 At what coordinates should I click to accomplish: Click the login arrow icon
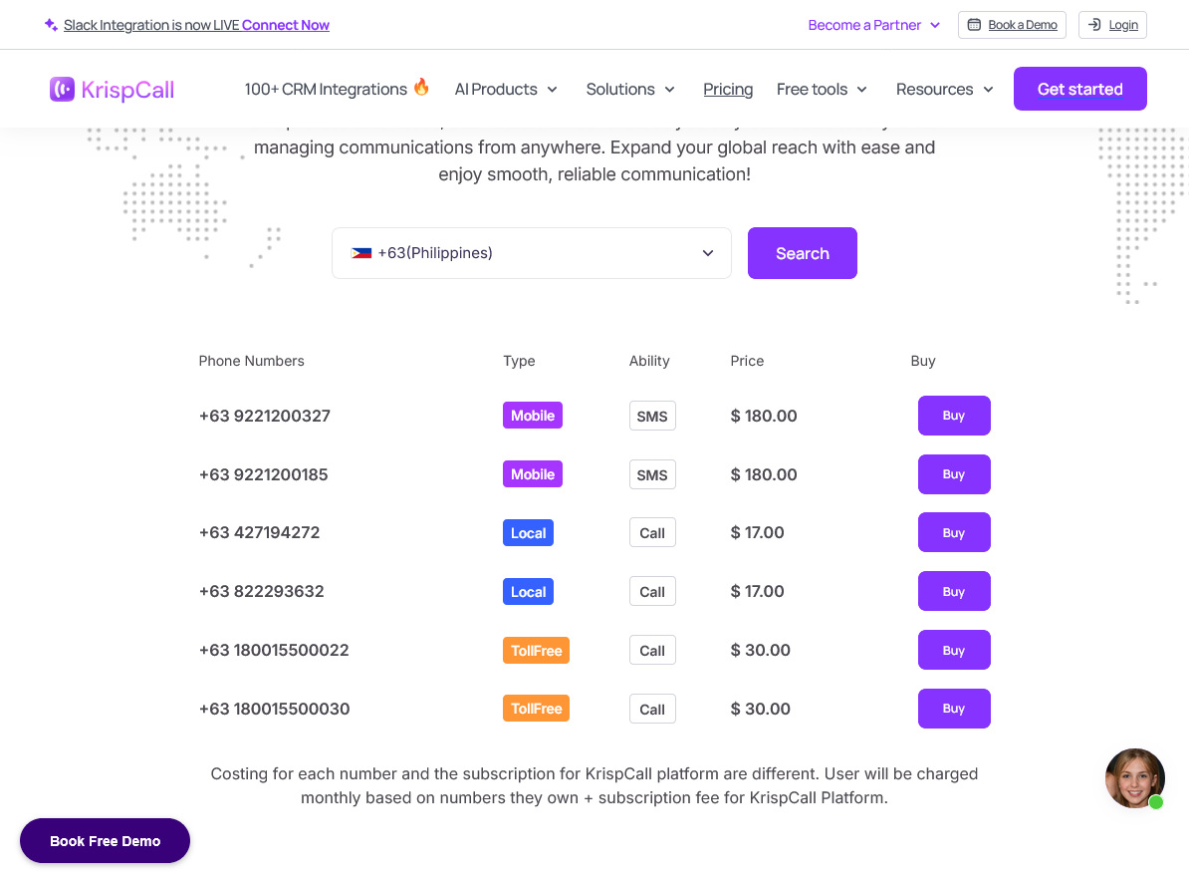click(1094, 25)
